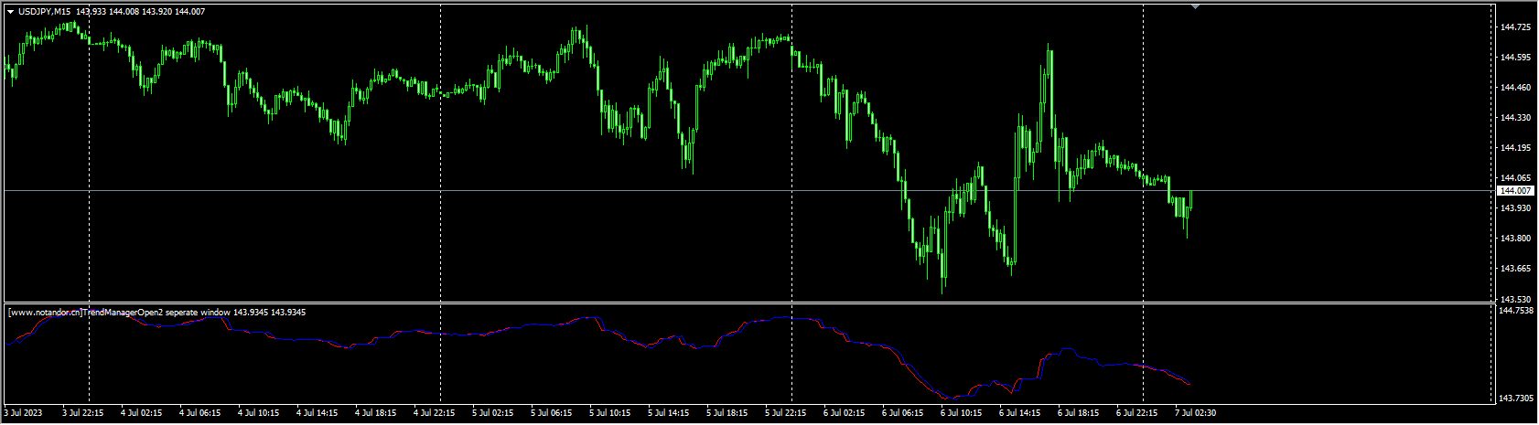Click the 143.800 price scale label
This screenshot has width=1539, height=425.
[x=1516, y=239]
